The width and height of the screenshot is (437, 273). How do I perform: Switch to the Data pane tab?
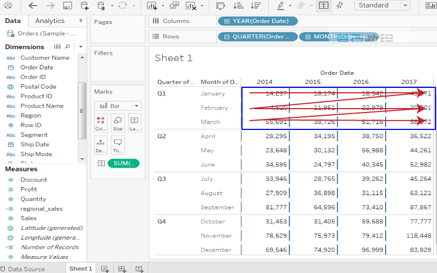[x=13, y=21]
